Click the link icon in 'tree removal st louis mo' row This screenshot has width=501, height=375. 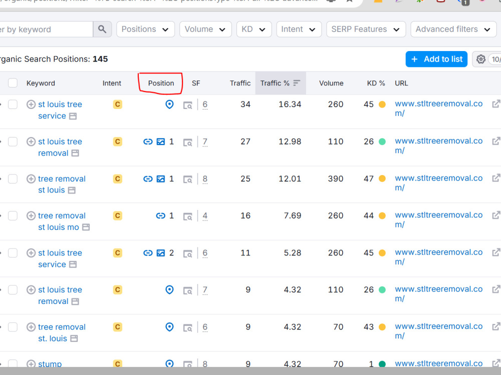[161, 216]
